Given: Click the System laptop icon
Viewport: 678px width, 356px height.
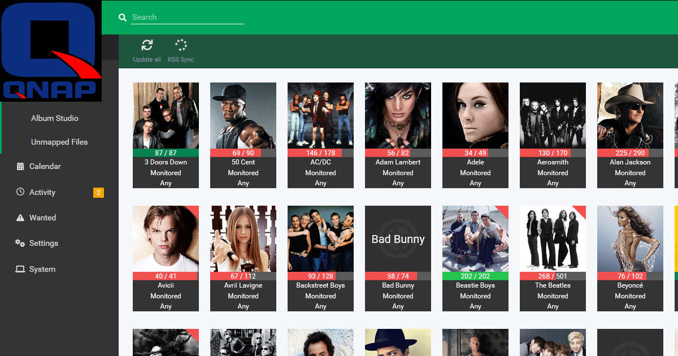Looking at the screenshot, I should click(x=20, y=270).
